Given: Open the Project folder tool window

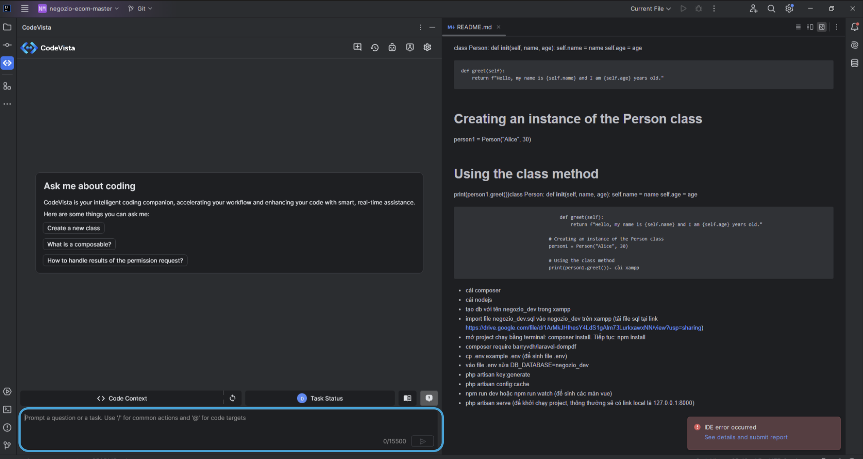Looking at the screenshot, I should point(7,27).
